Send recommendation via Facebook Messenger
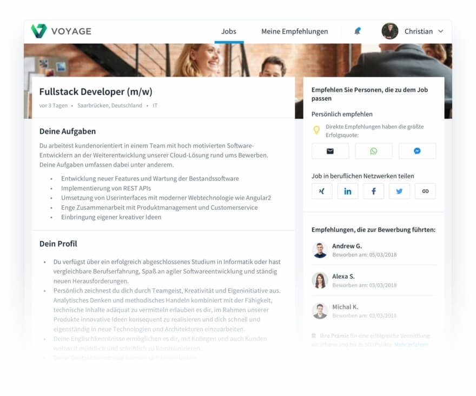 tap(417, 151)
